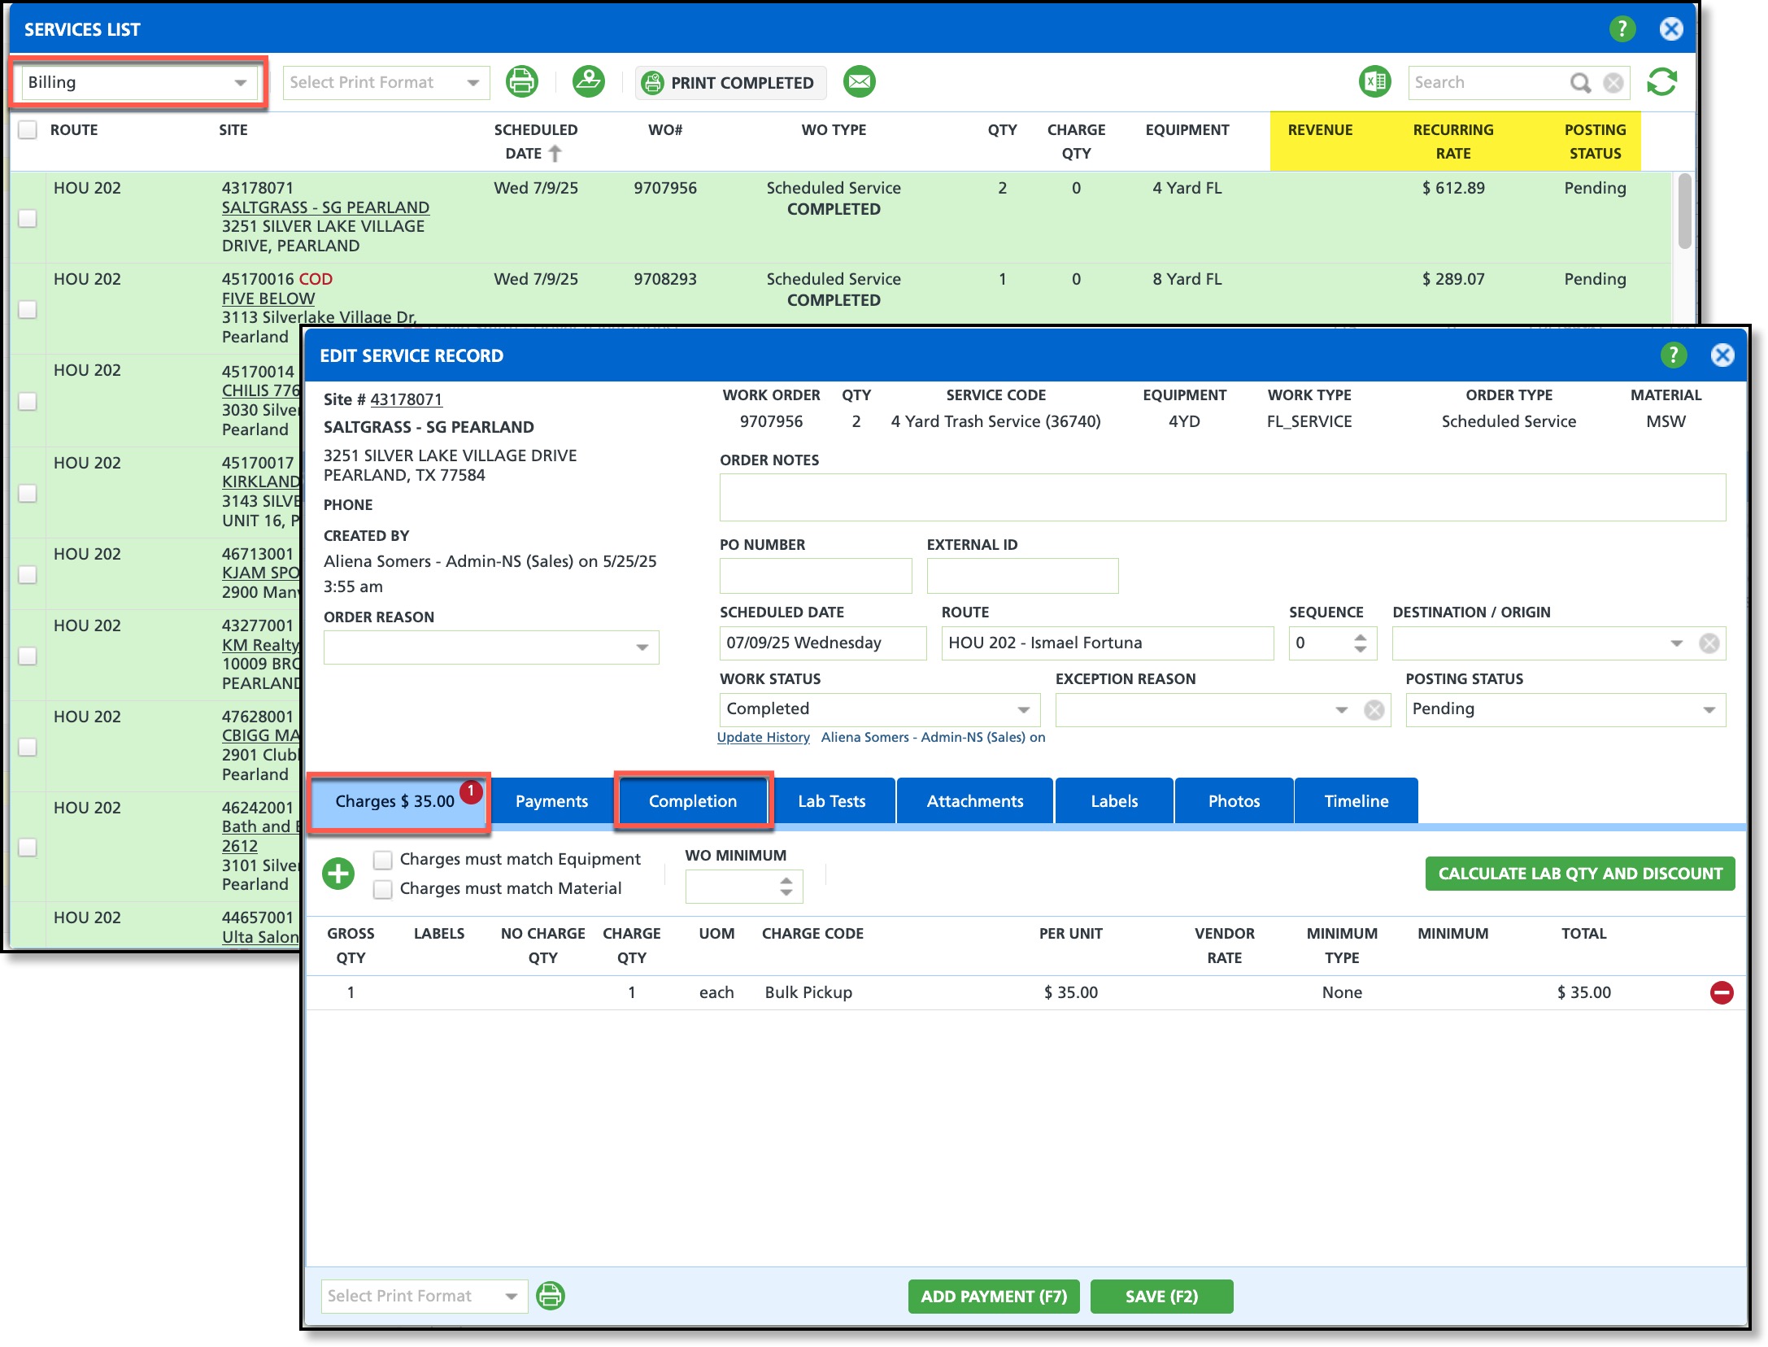Open the Update History link
This screenshot has height=1347, width=1768.
tap(763, 737)
